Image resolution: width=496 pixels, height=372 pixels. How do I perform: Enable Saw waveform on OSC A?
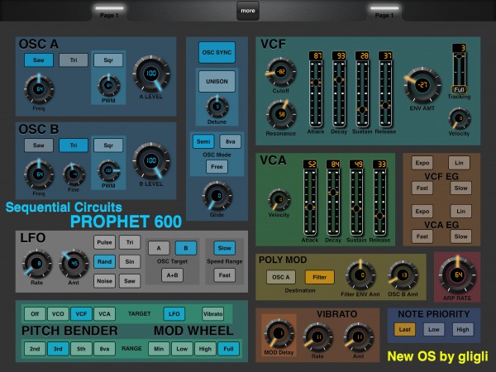39,60
